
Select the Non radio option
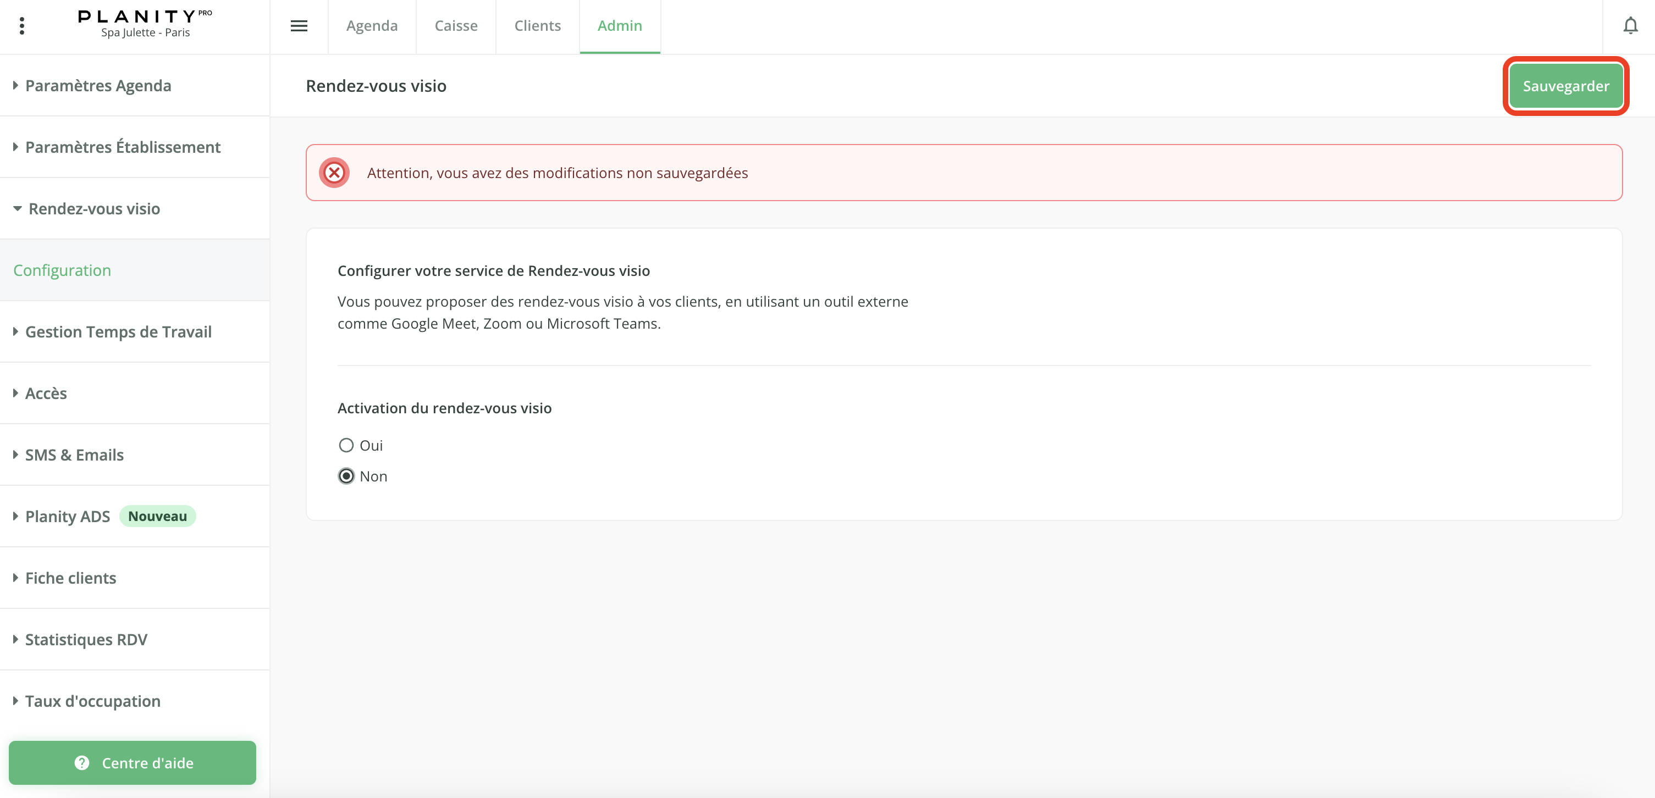[x=346, y=476]
